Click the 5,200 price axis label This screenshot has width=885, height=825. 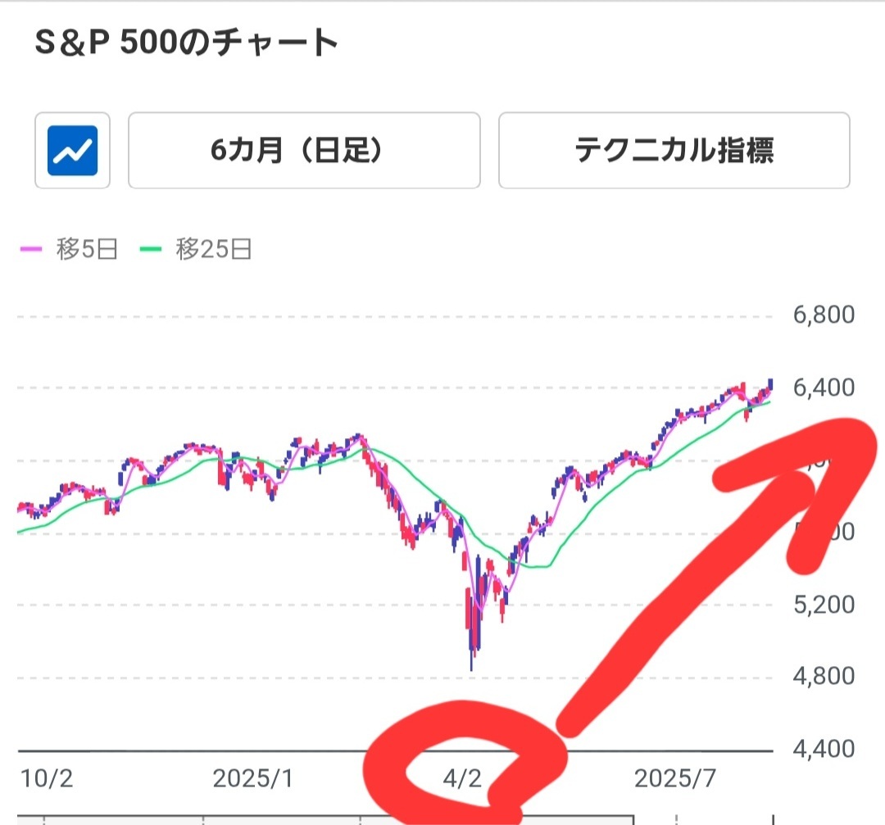(824, 605)
